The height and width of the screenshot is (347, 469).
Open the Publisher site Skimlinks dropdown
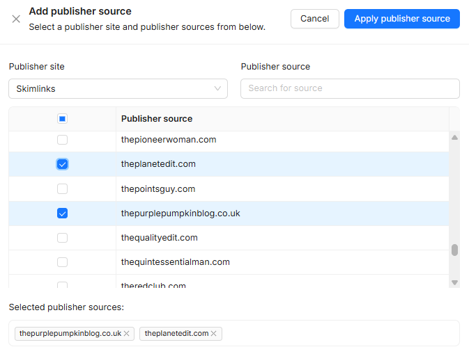(118, 89)
